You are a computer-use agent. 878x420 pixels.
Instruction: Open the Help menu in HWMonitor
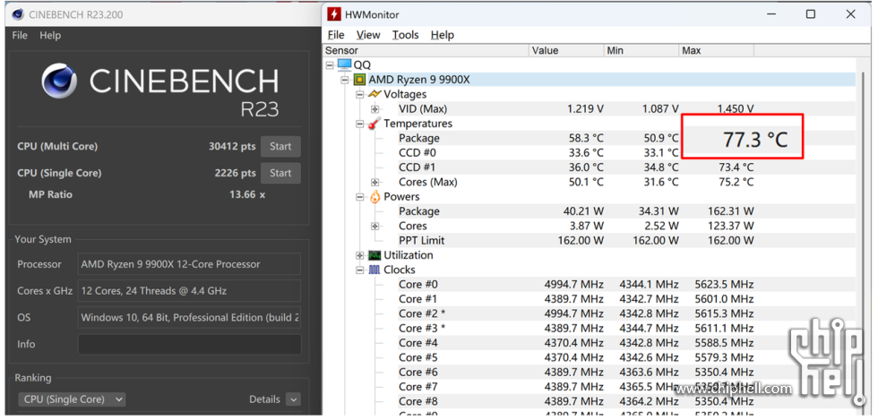click(443, 35)
